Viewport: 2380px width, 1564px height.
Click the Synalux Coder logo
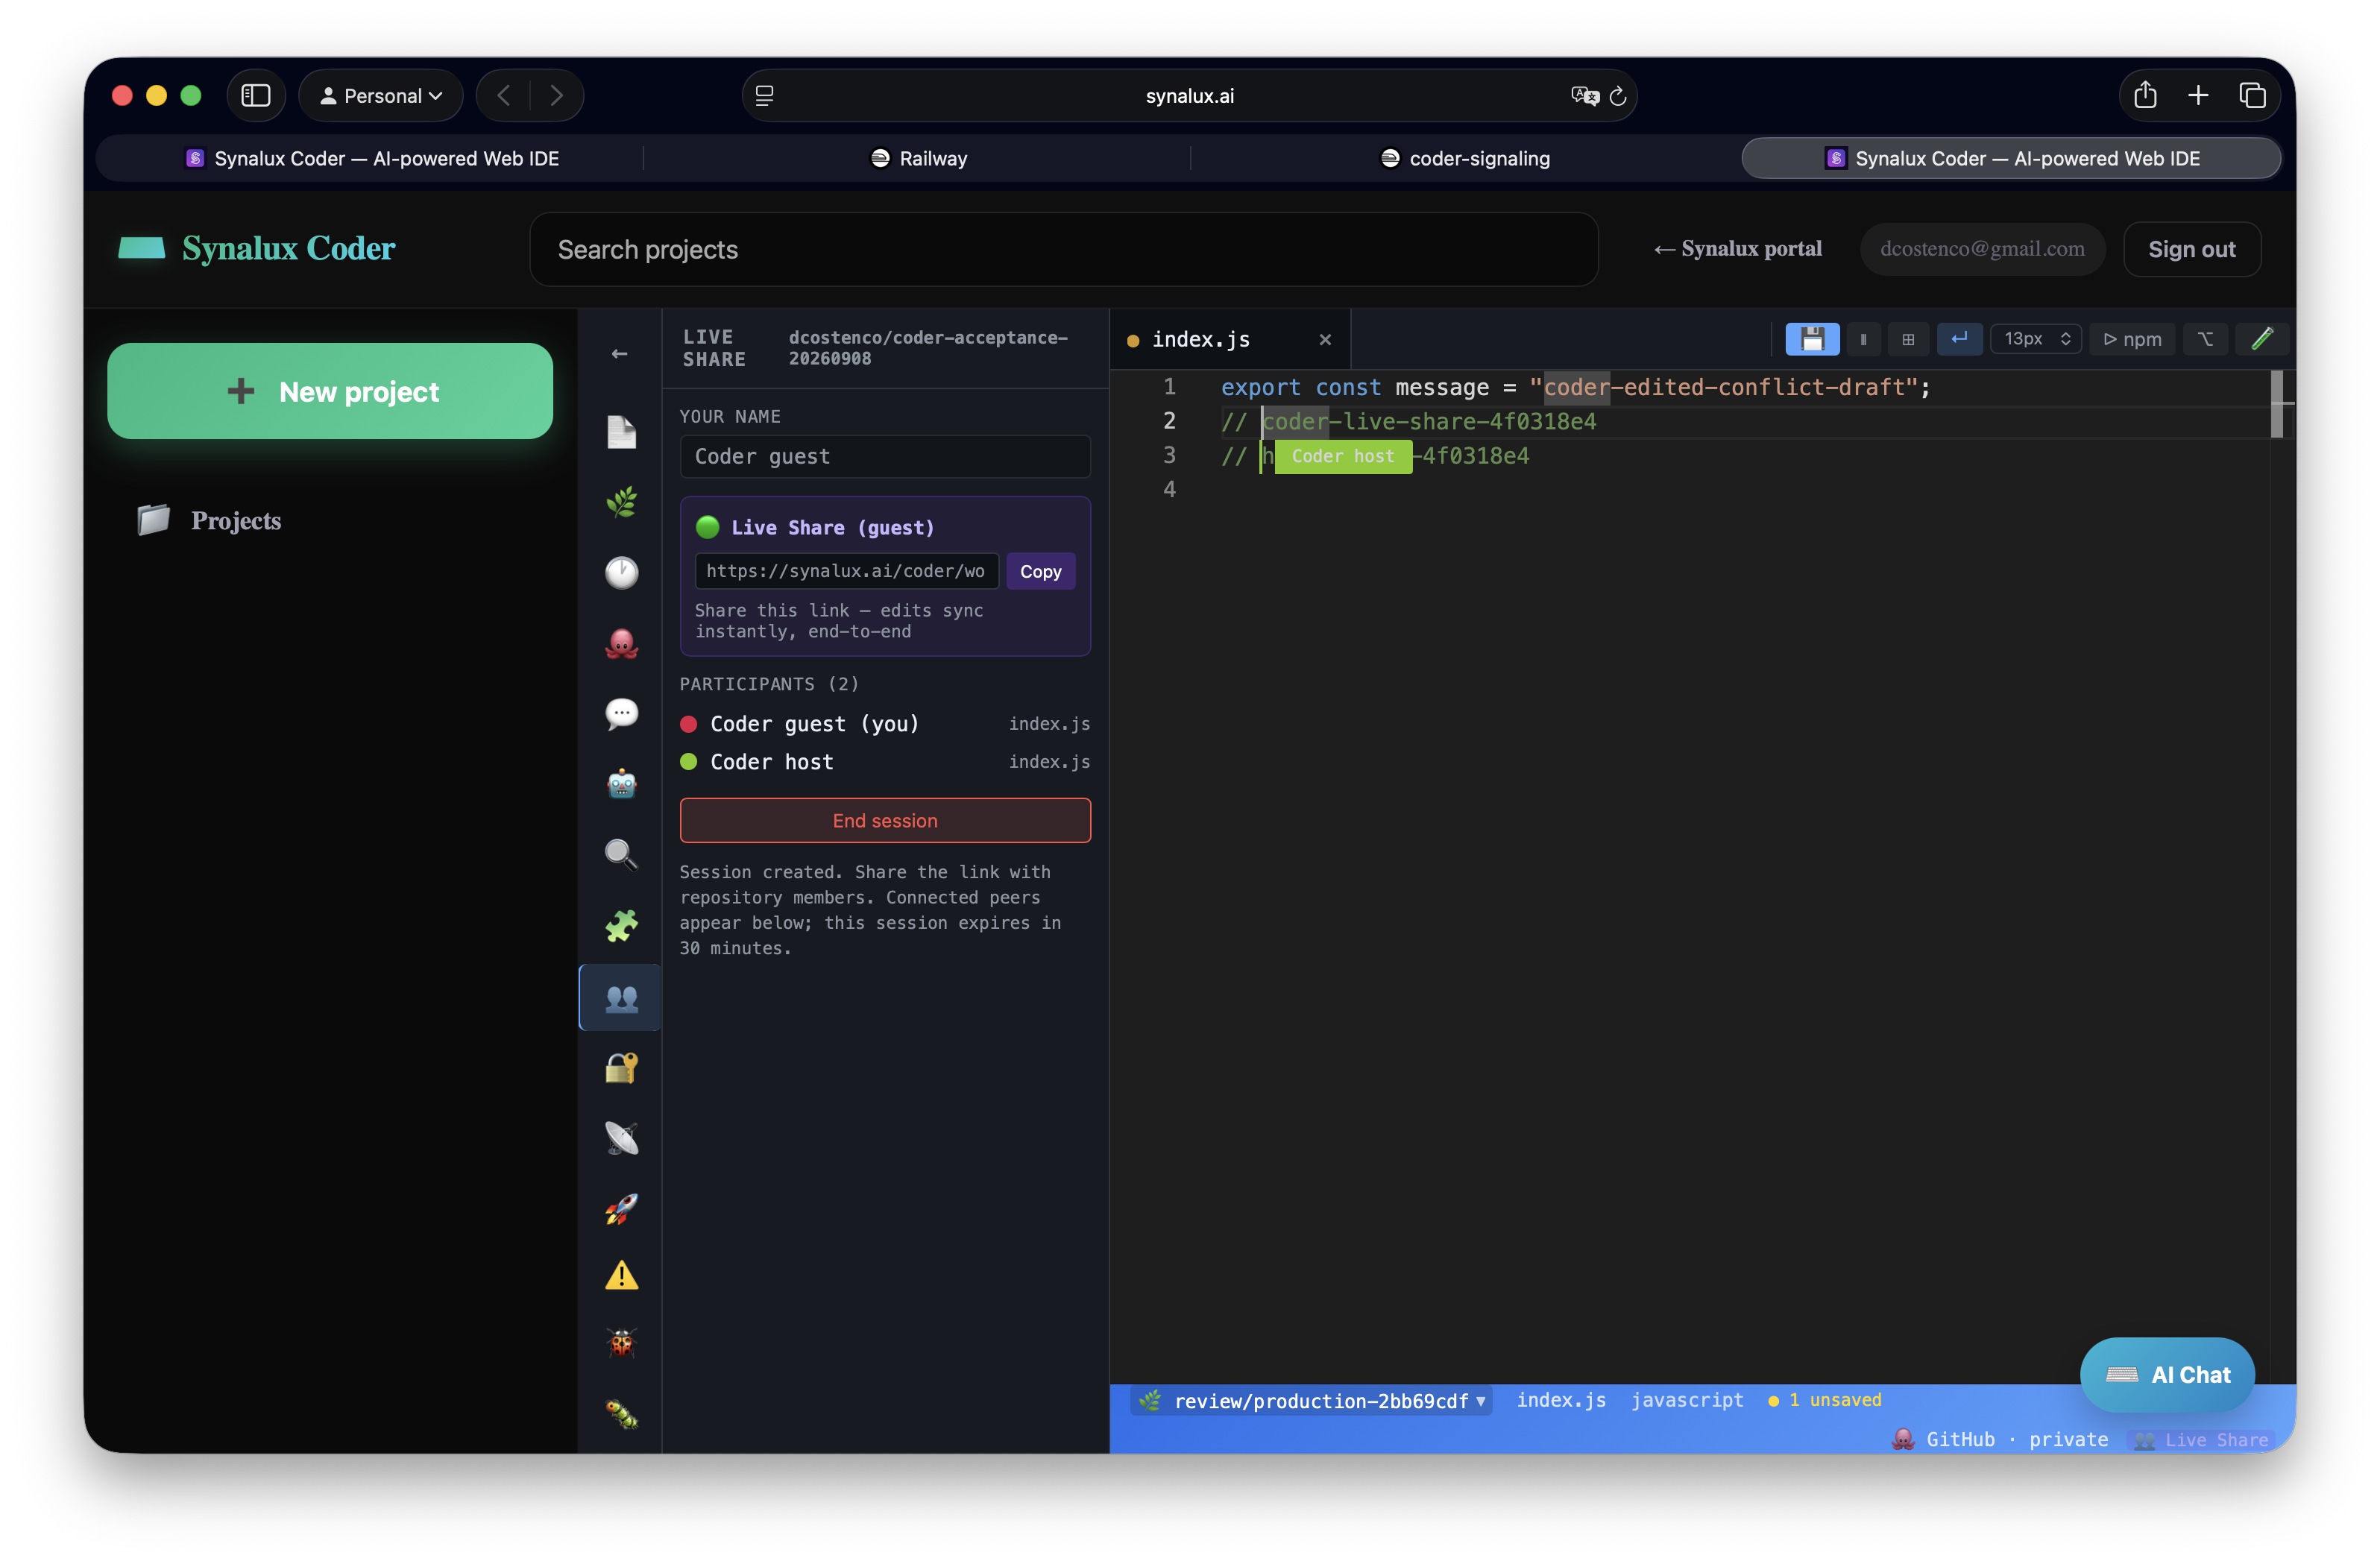tap(257, 248)
